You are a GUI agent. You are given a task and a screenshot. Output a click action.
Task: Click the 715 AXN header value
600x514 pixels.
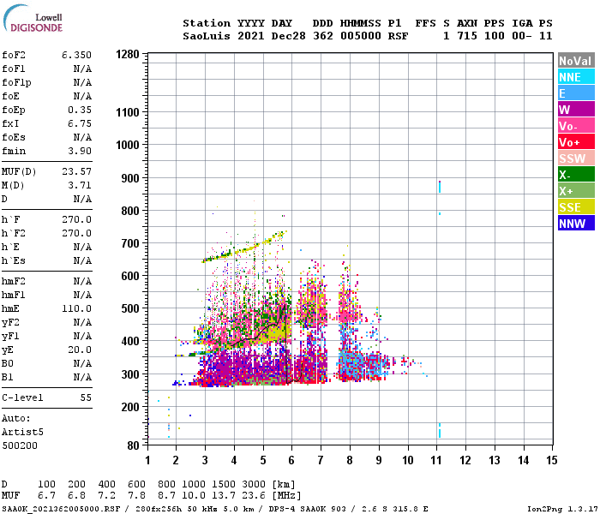[467, 36]
